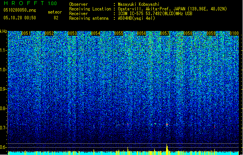Image resolution: width=243 pixels, height=155 pixels.
Task: Click the 0057 time marker
Action: click(x=165, y=33)
